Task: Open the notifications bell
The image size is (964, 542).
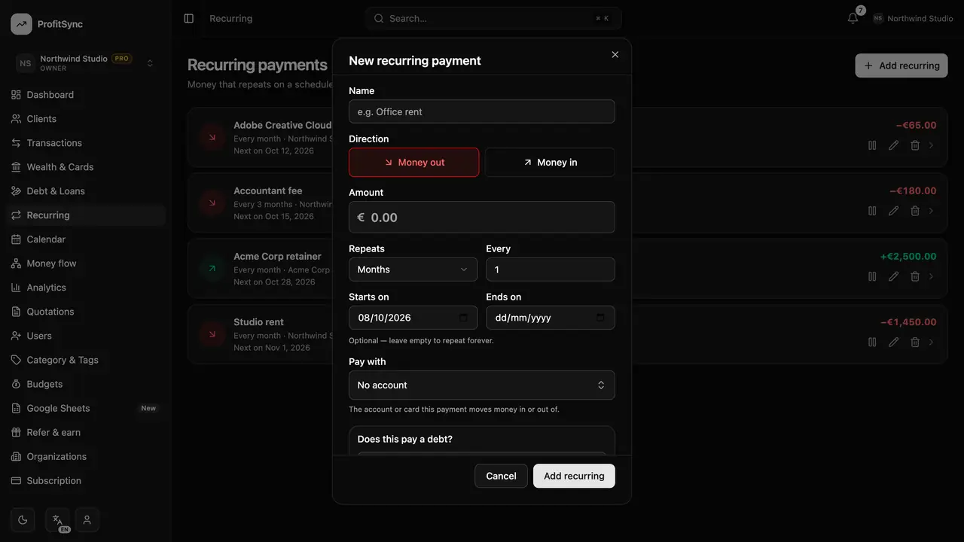Action: coord(853,18)
